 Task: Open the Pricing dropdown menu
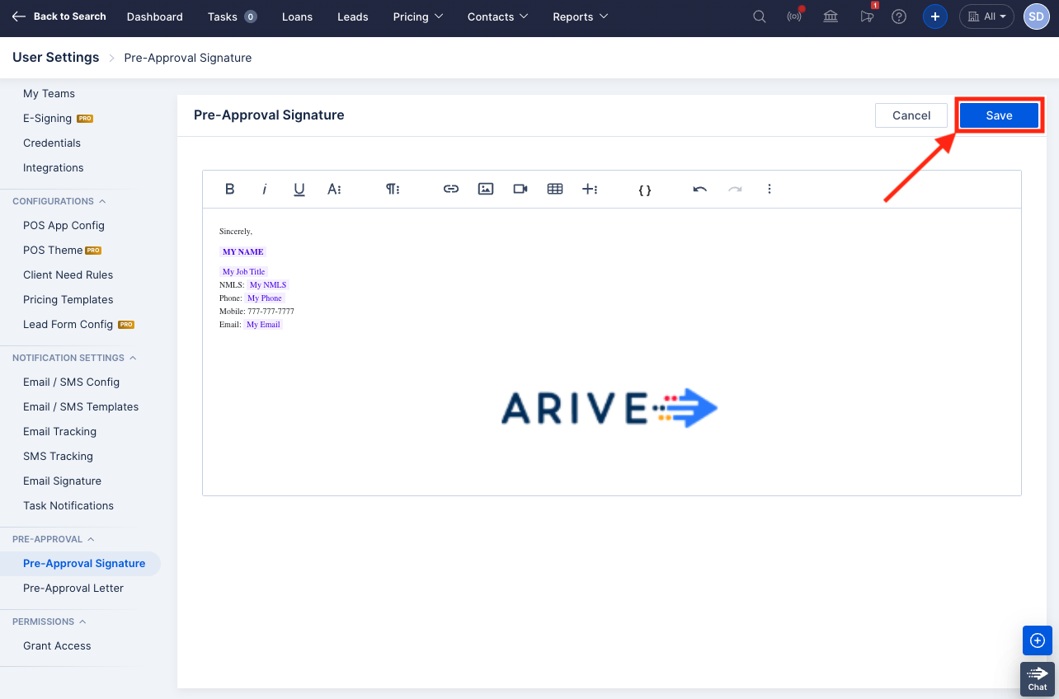[418, 16]
